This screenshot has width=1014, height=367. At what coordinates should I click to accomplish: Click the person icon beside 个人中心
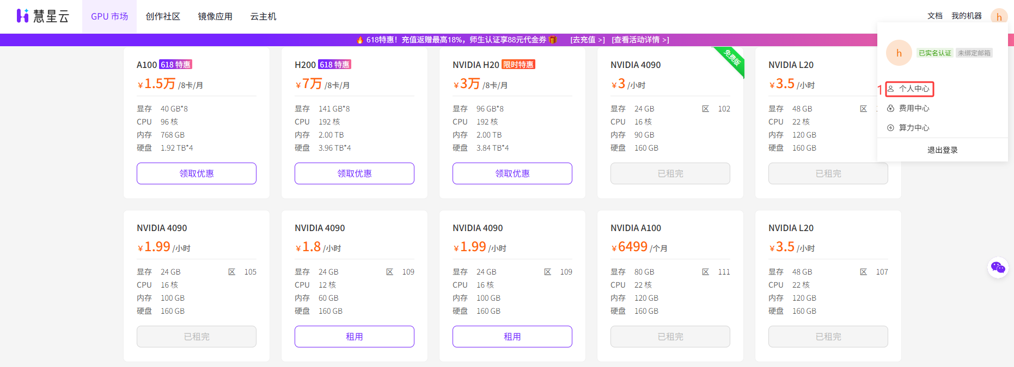891,89
